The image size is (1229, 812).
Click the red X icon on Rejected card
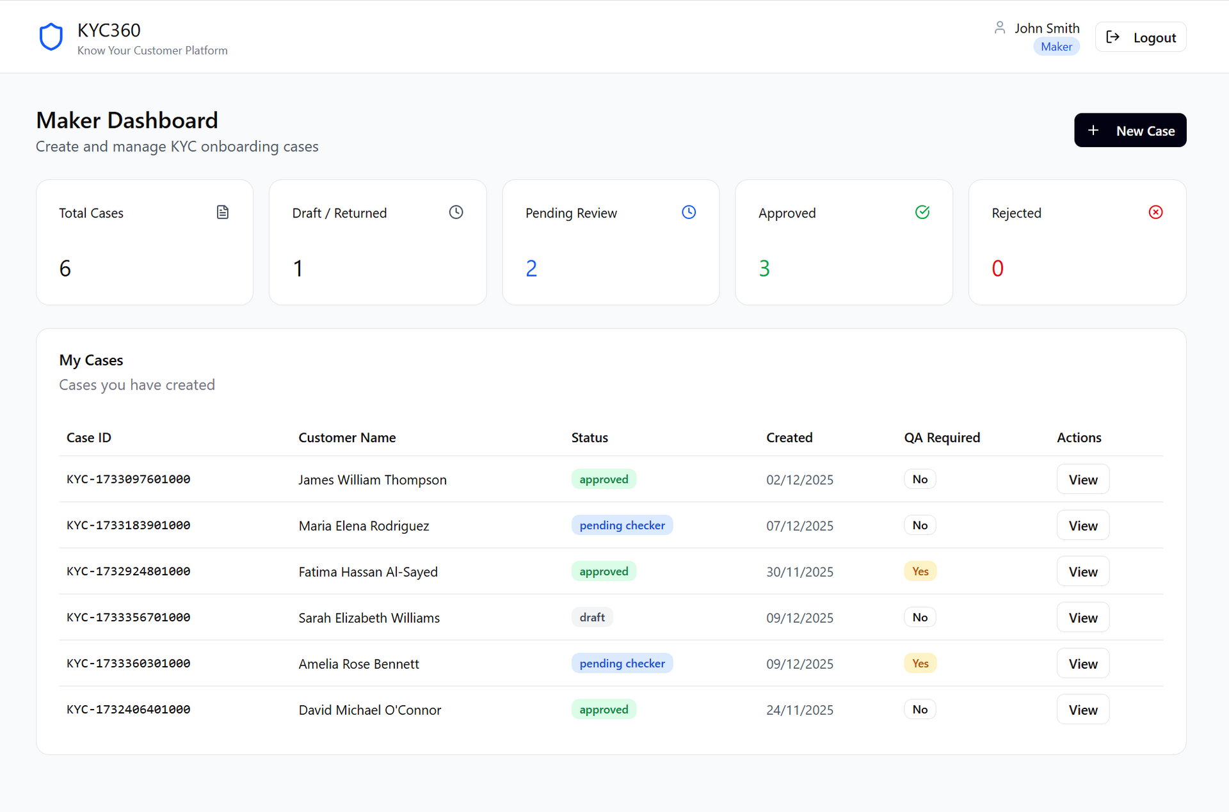click(1155, 212)
